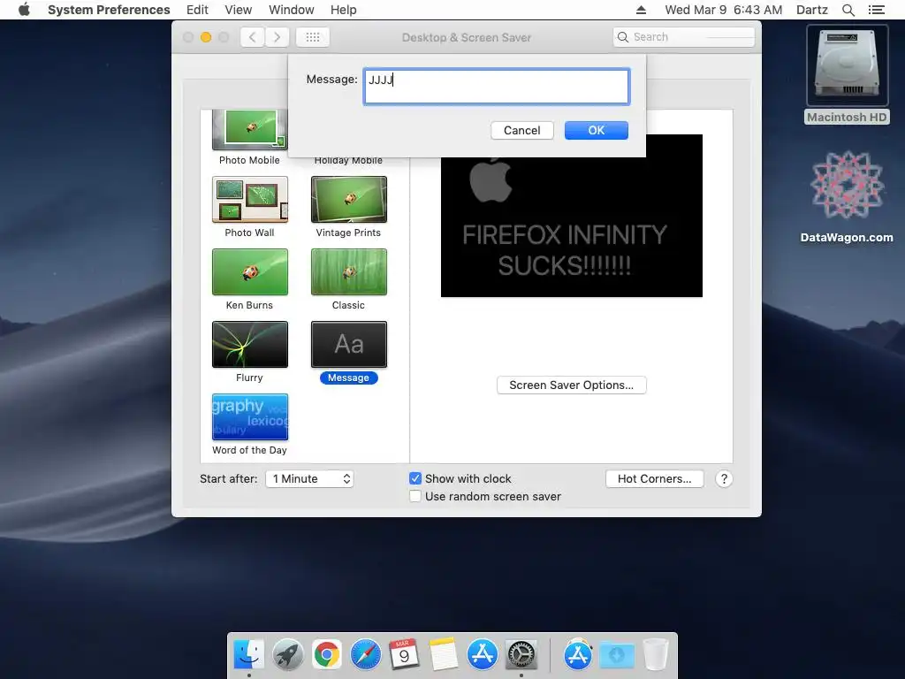Image resolution: width=905 pixels, height=679 pixels.
Task: Open the Apple menu
Action: (x=24, y=10)
